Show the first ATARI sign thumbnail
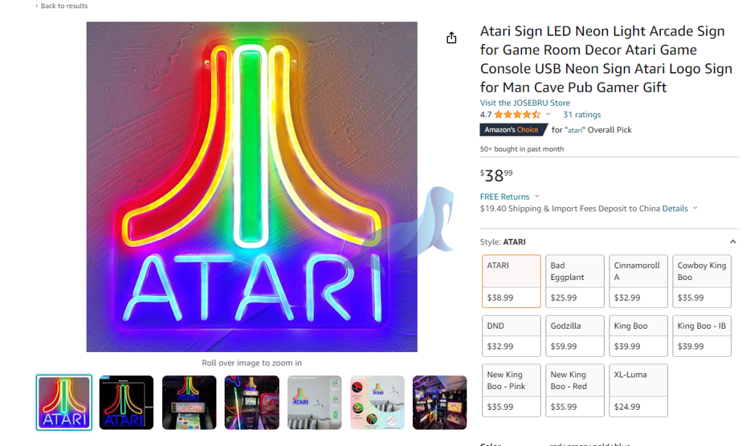The height and width of the screenshot is (446, 742). coord(64,403)
